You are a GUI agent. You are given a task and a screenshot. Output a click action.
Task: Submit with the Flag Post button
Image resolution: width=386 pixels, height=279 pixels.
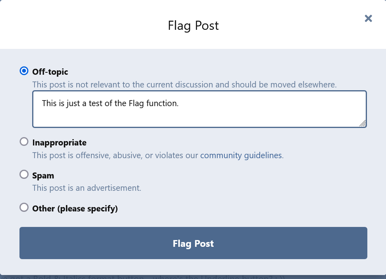coord(193,243)
